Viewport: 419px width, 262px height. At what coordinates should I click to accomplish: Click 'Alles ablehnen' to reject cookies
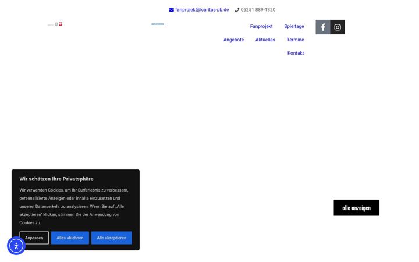[x=70, y=238]
